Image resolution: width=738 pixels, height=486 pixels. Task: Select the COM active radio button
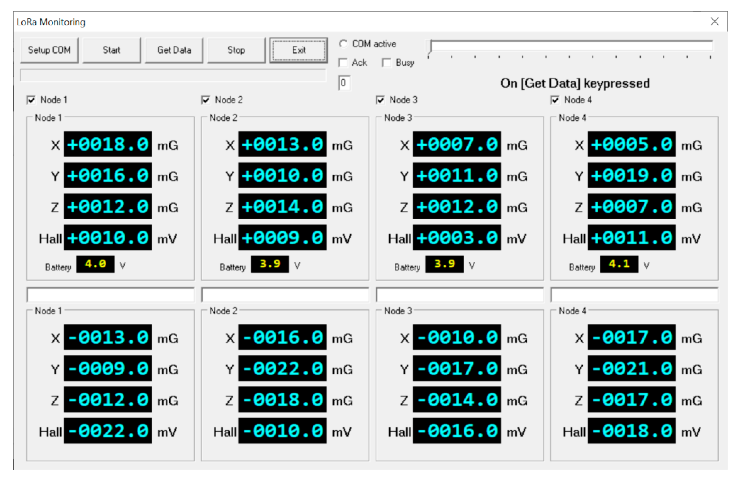click(x=343, y=44)
